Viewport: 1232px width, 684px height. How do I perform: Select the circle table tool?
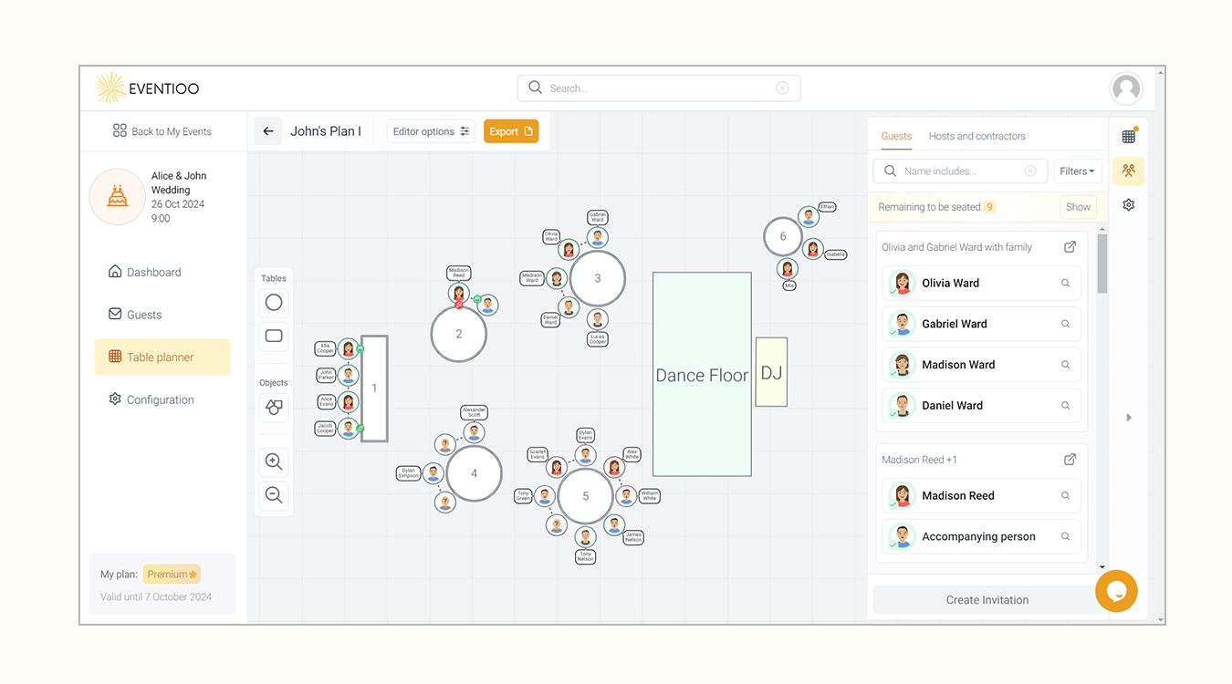[x=273, y=302]
